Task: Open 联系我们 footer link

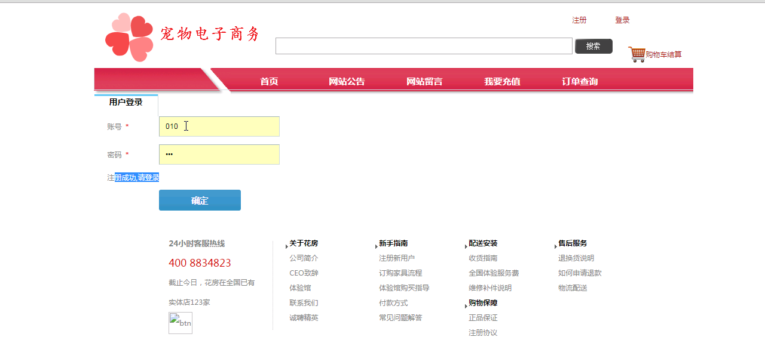Action: click(x=304, y=303)
